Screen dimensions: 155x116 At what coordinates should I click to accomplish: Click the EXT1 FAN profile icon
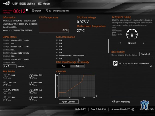[31, 91]
